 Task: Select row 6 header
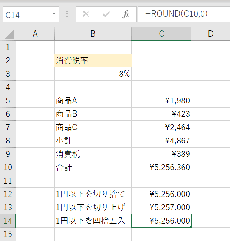8,114
